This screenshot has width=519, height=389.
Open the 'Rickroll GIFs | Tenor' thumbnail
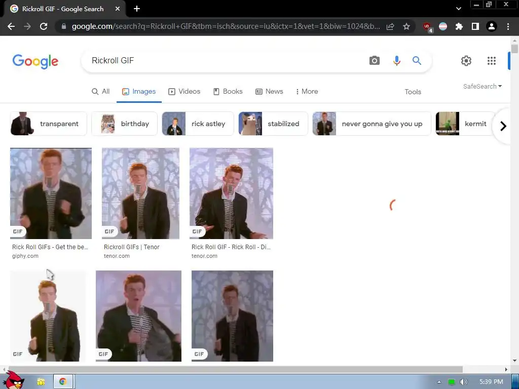[140, 193]
